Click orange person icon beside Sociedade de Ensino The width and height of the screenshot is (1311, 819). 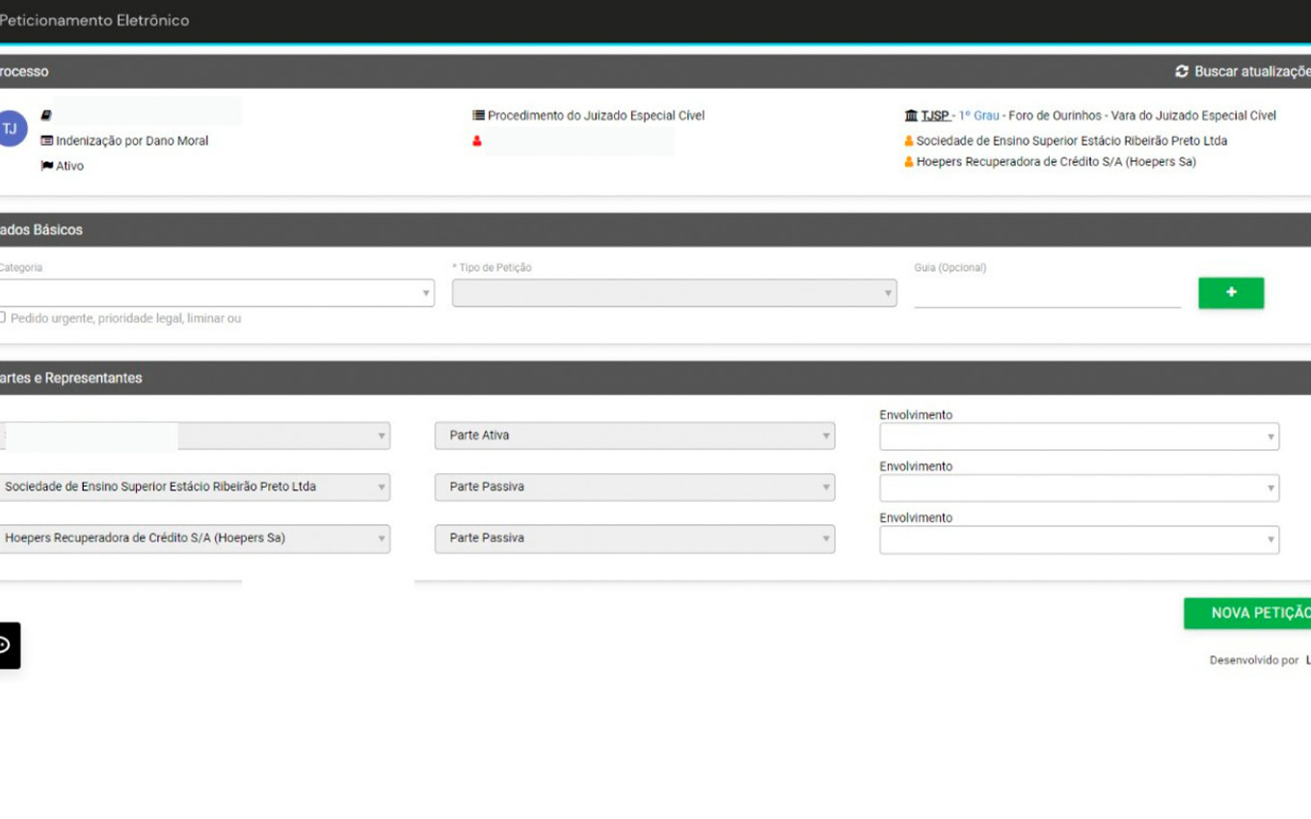point(908,141)
